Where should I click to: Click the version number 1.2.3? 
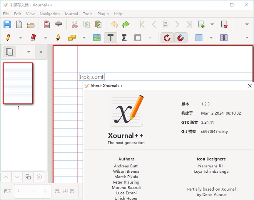point(205,104)
